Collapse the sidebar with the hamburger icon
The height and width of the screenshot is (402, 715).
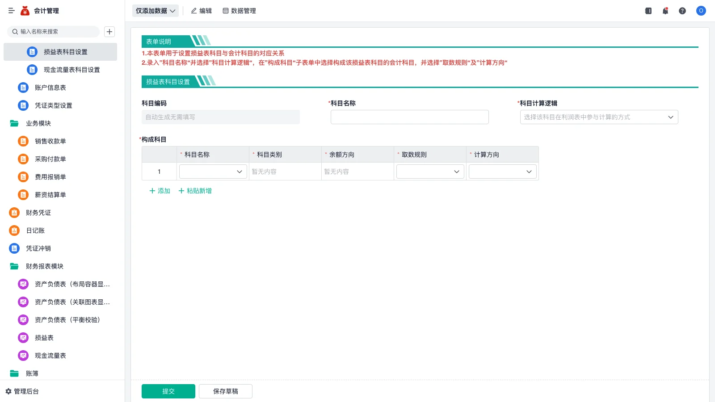coord(12,11)
